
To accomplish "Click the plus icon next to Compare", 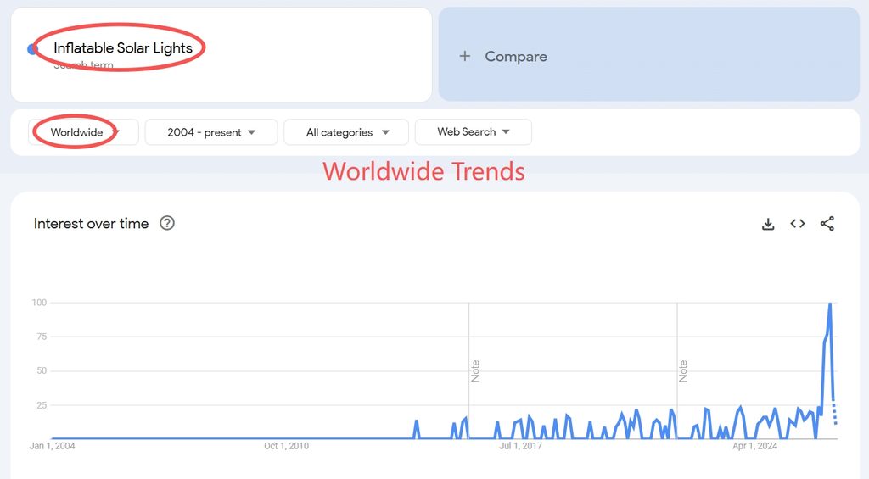I will pyautogui.click(x=465, y=56).
